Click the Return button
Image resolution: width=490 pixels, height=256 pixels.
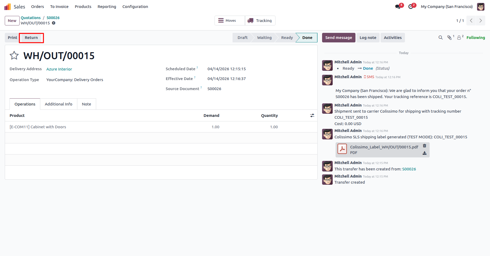[x=31, y=38]
